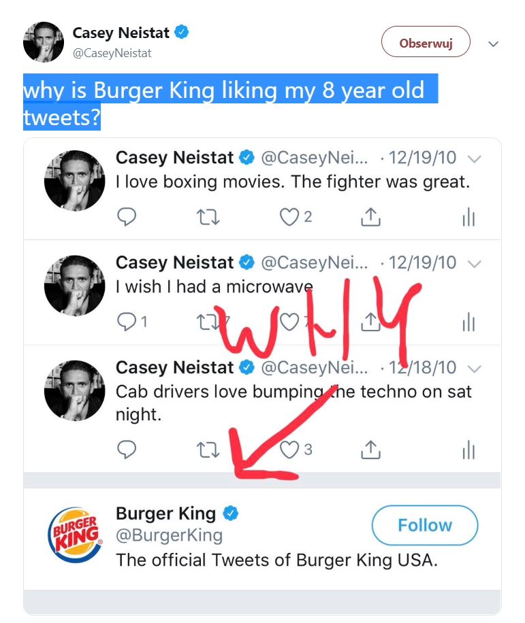Open the @CaseyNeistat handle link in header
Image resolution: width=525 pixels, height=623 pixels.
point(112,53)
